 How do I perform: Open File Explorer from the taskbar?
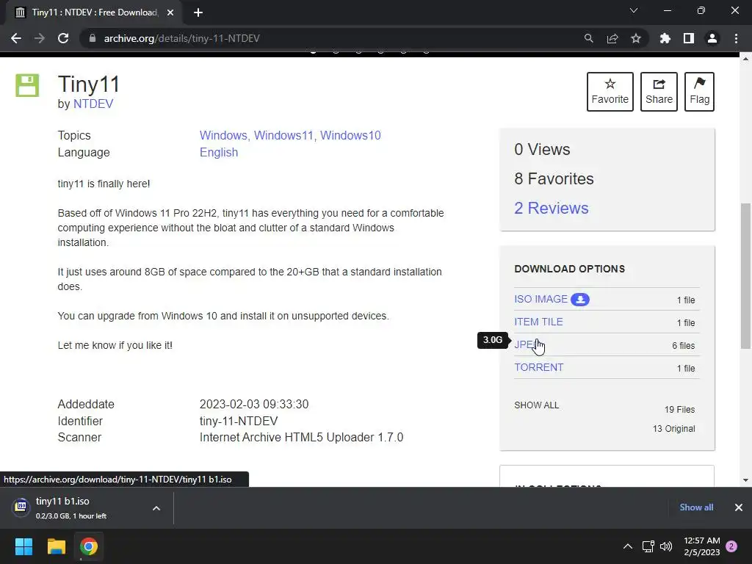coord(56,546)
